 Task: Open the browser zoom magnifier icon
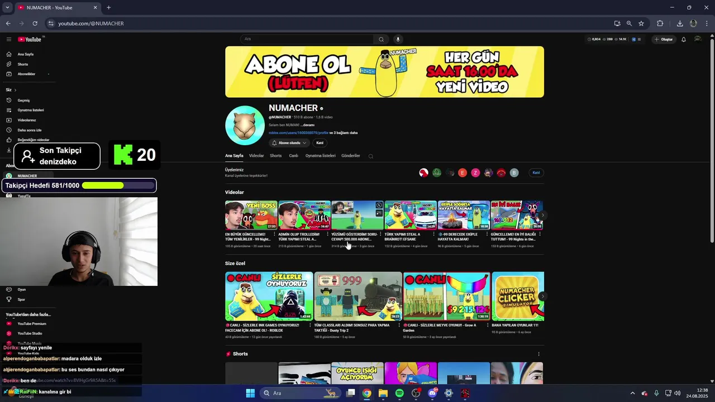point(629,23)
